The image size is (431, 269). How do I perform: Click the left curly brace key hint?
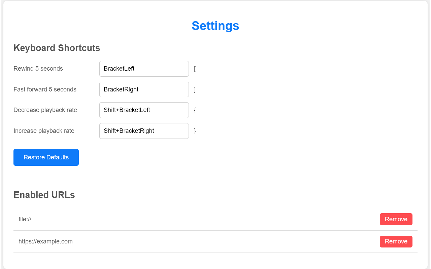tap(195, 110)
